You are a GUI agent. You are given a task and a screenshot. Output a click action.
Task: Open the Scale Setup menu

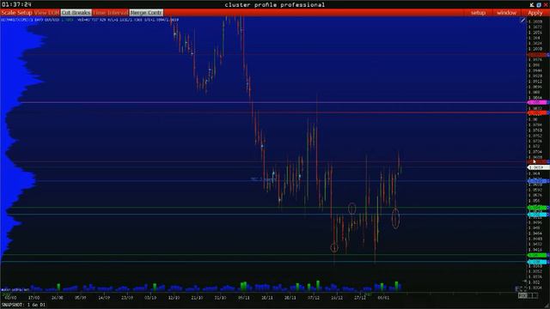coord(16,13)
